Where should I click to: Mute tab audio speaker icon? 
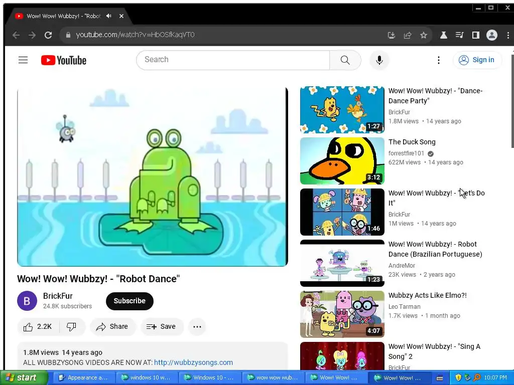point(109,16)
